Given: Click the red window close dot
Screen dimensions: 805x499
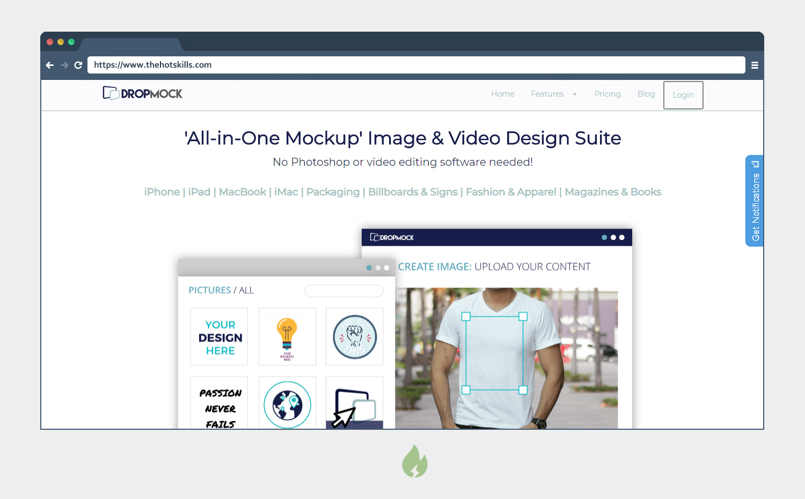Looking at the screenshot, I should [50, 42].
